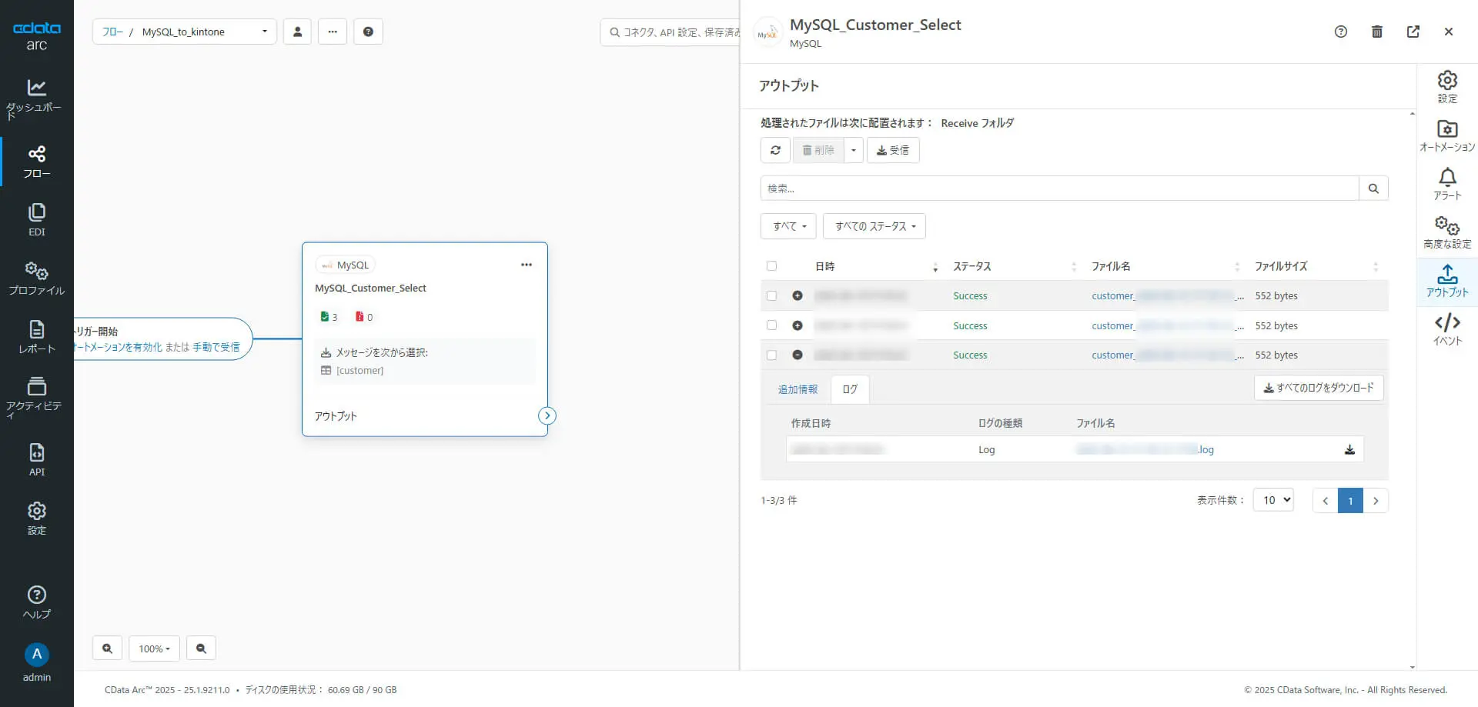This screenshot has width=1478, height=707.
Task: Switch to the アウトプット tab
Action: coord(1447,281)
